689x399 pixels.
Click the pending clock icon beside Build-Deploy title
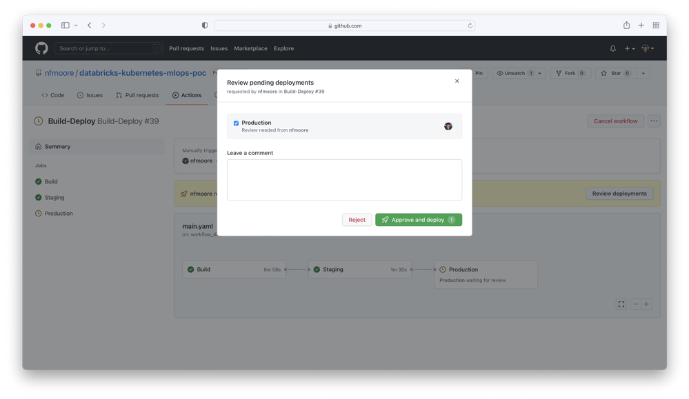(x=39, y=121)
